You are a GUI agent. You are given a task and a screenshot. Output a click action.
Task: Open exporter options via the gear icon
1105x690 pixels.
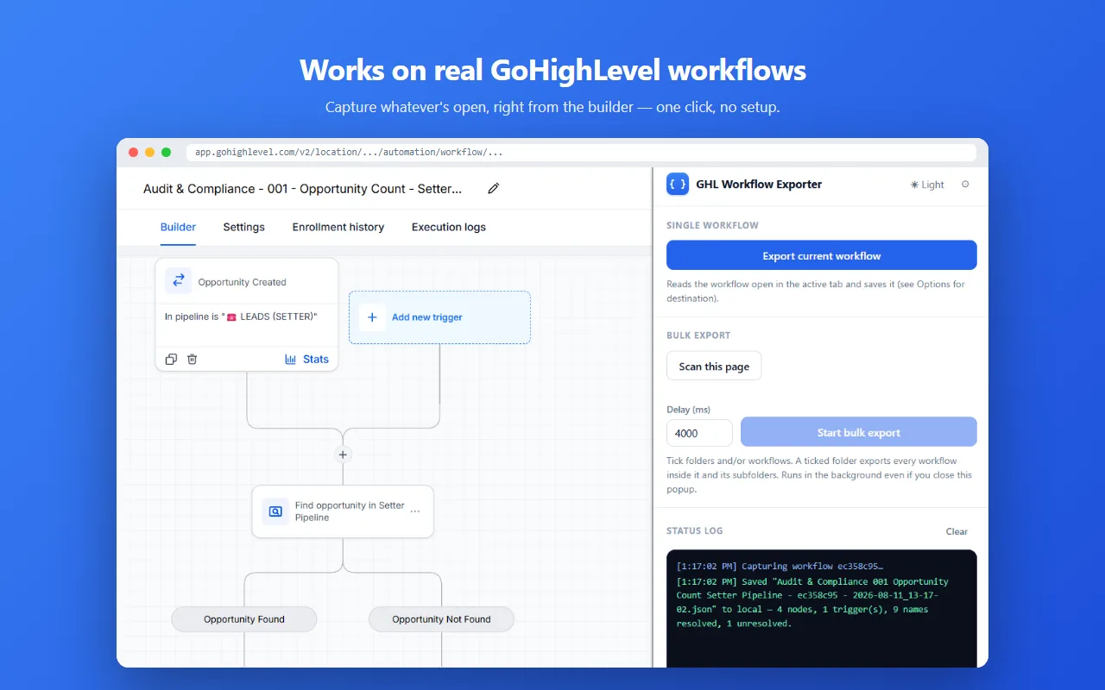[965, 184]
